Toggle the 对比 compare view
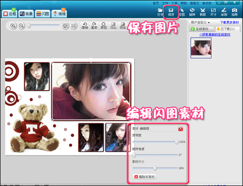Screen dimensions: 243x186 113,26
